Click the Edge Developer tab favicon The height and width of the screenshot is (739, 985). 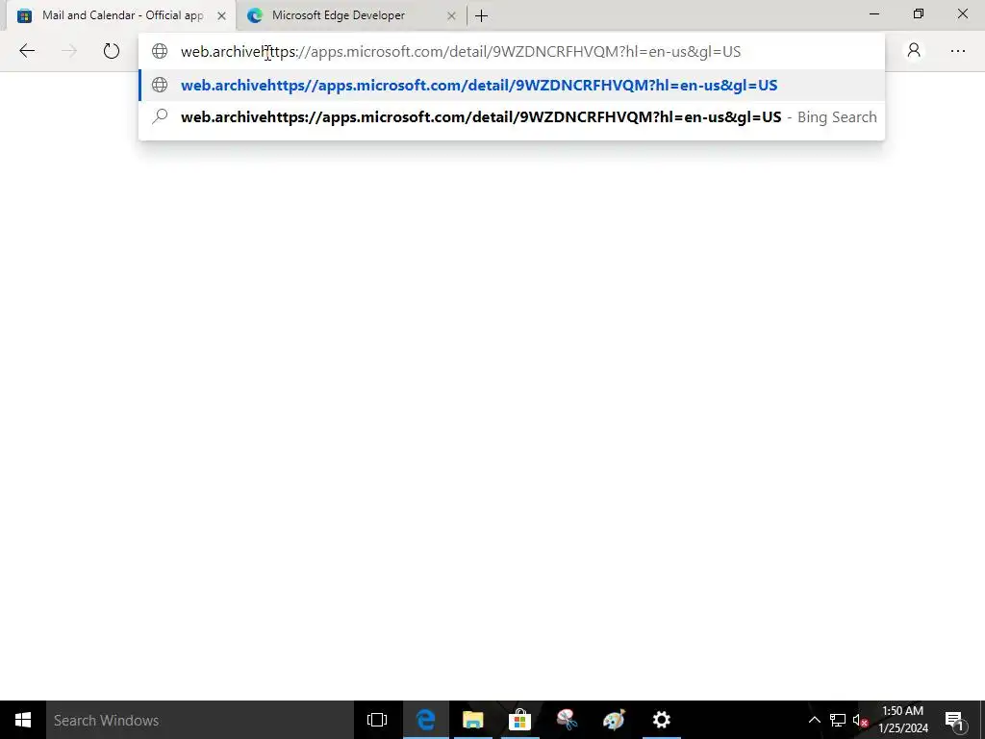254,15
